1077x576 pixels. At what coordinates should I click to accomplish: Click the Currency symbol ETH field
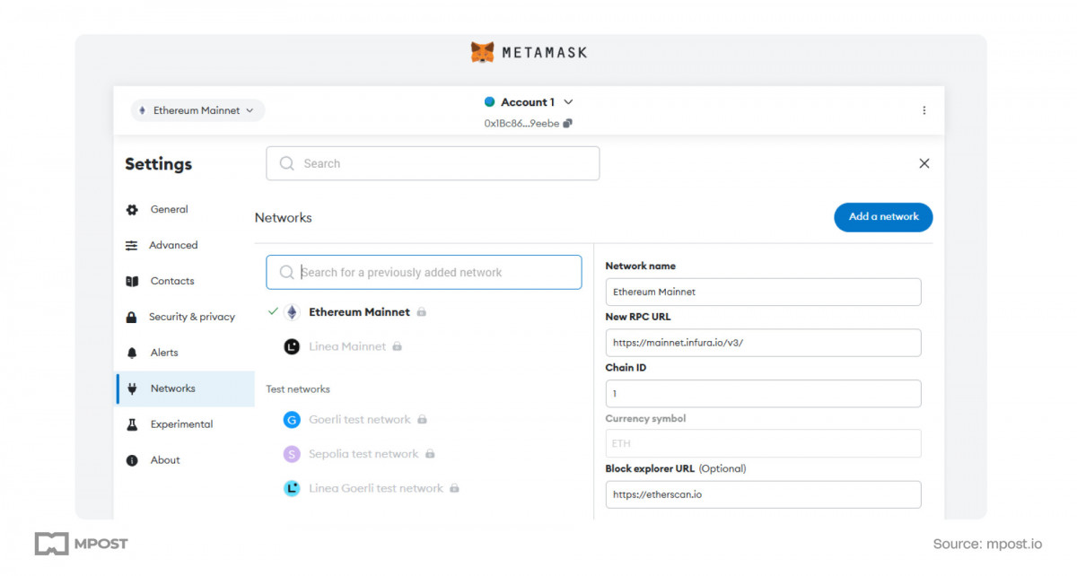pyautogui.click(x=763, y=443)
